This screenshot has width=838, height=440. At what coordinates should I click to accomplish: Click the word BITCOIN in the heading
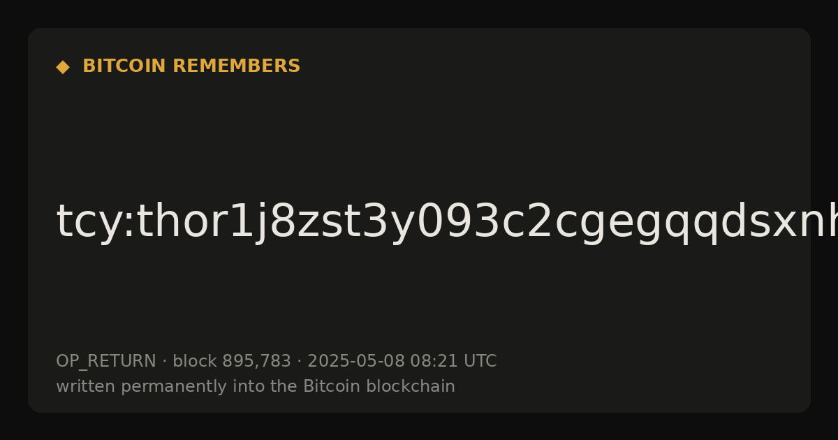[125, 66]
